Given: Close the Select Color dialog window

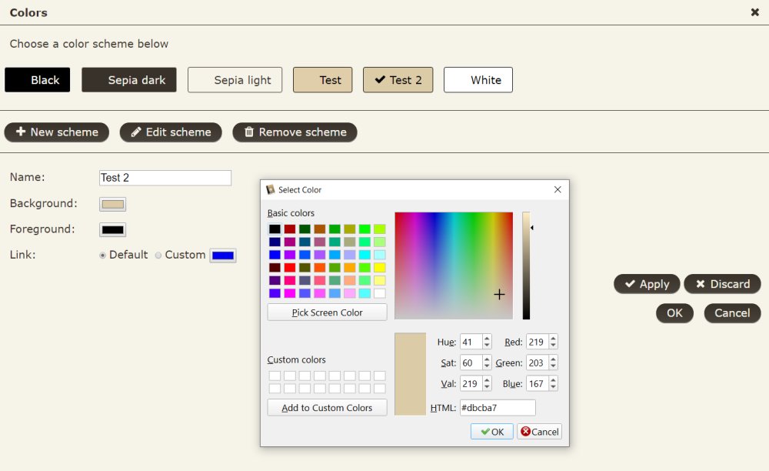Looking at the screenshot, I should [558, 189].
